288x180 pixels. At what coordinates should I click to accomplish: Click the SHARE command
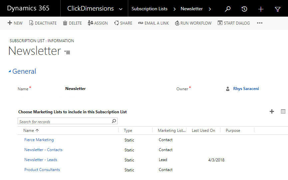[123, 23]
